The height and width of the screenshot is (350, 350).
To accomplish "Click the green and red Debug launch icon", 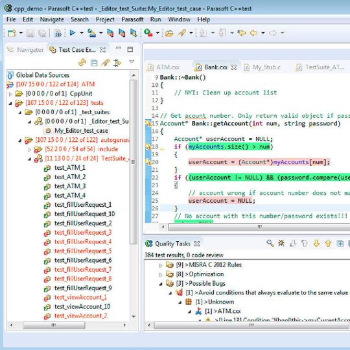I will [x=148, y=32].
